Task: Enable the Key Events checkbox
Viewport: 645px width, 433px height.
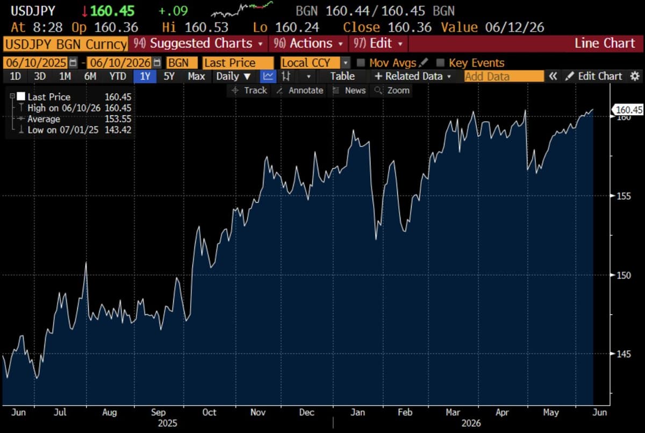Action: click(440, 63)
